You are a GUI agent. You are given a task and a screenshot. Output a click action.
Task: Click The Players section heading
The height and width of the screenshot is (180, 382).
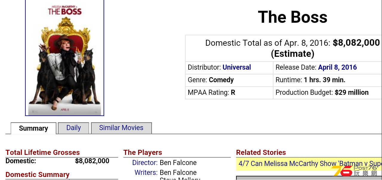143,152
